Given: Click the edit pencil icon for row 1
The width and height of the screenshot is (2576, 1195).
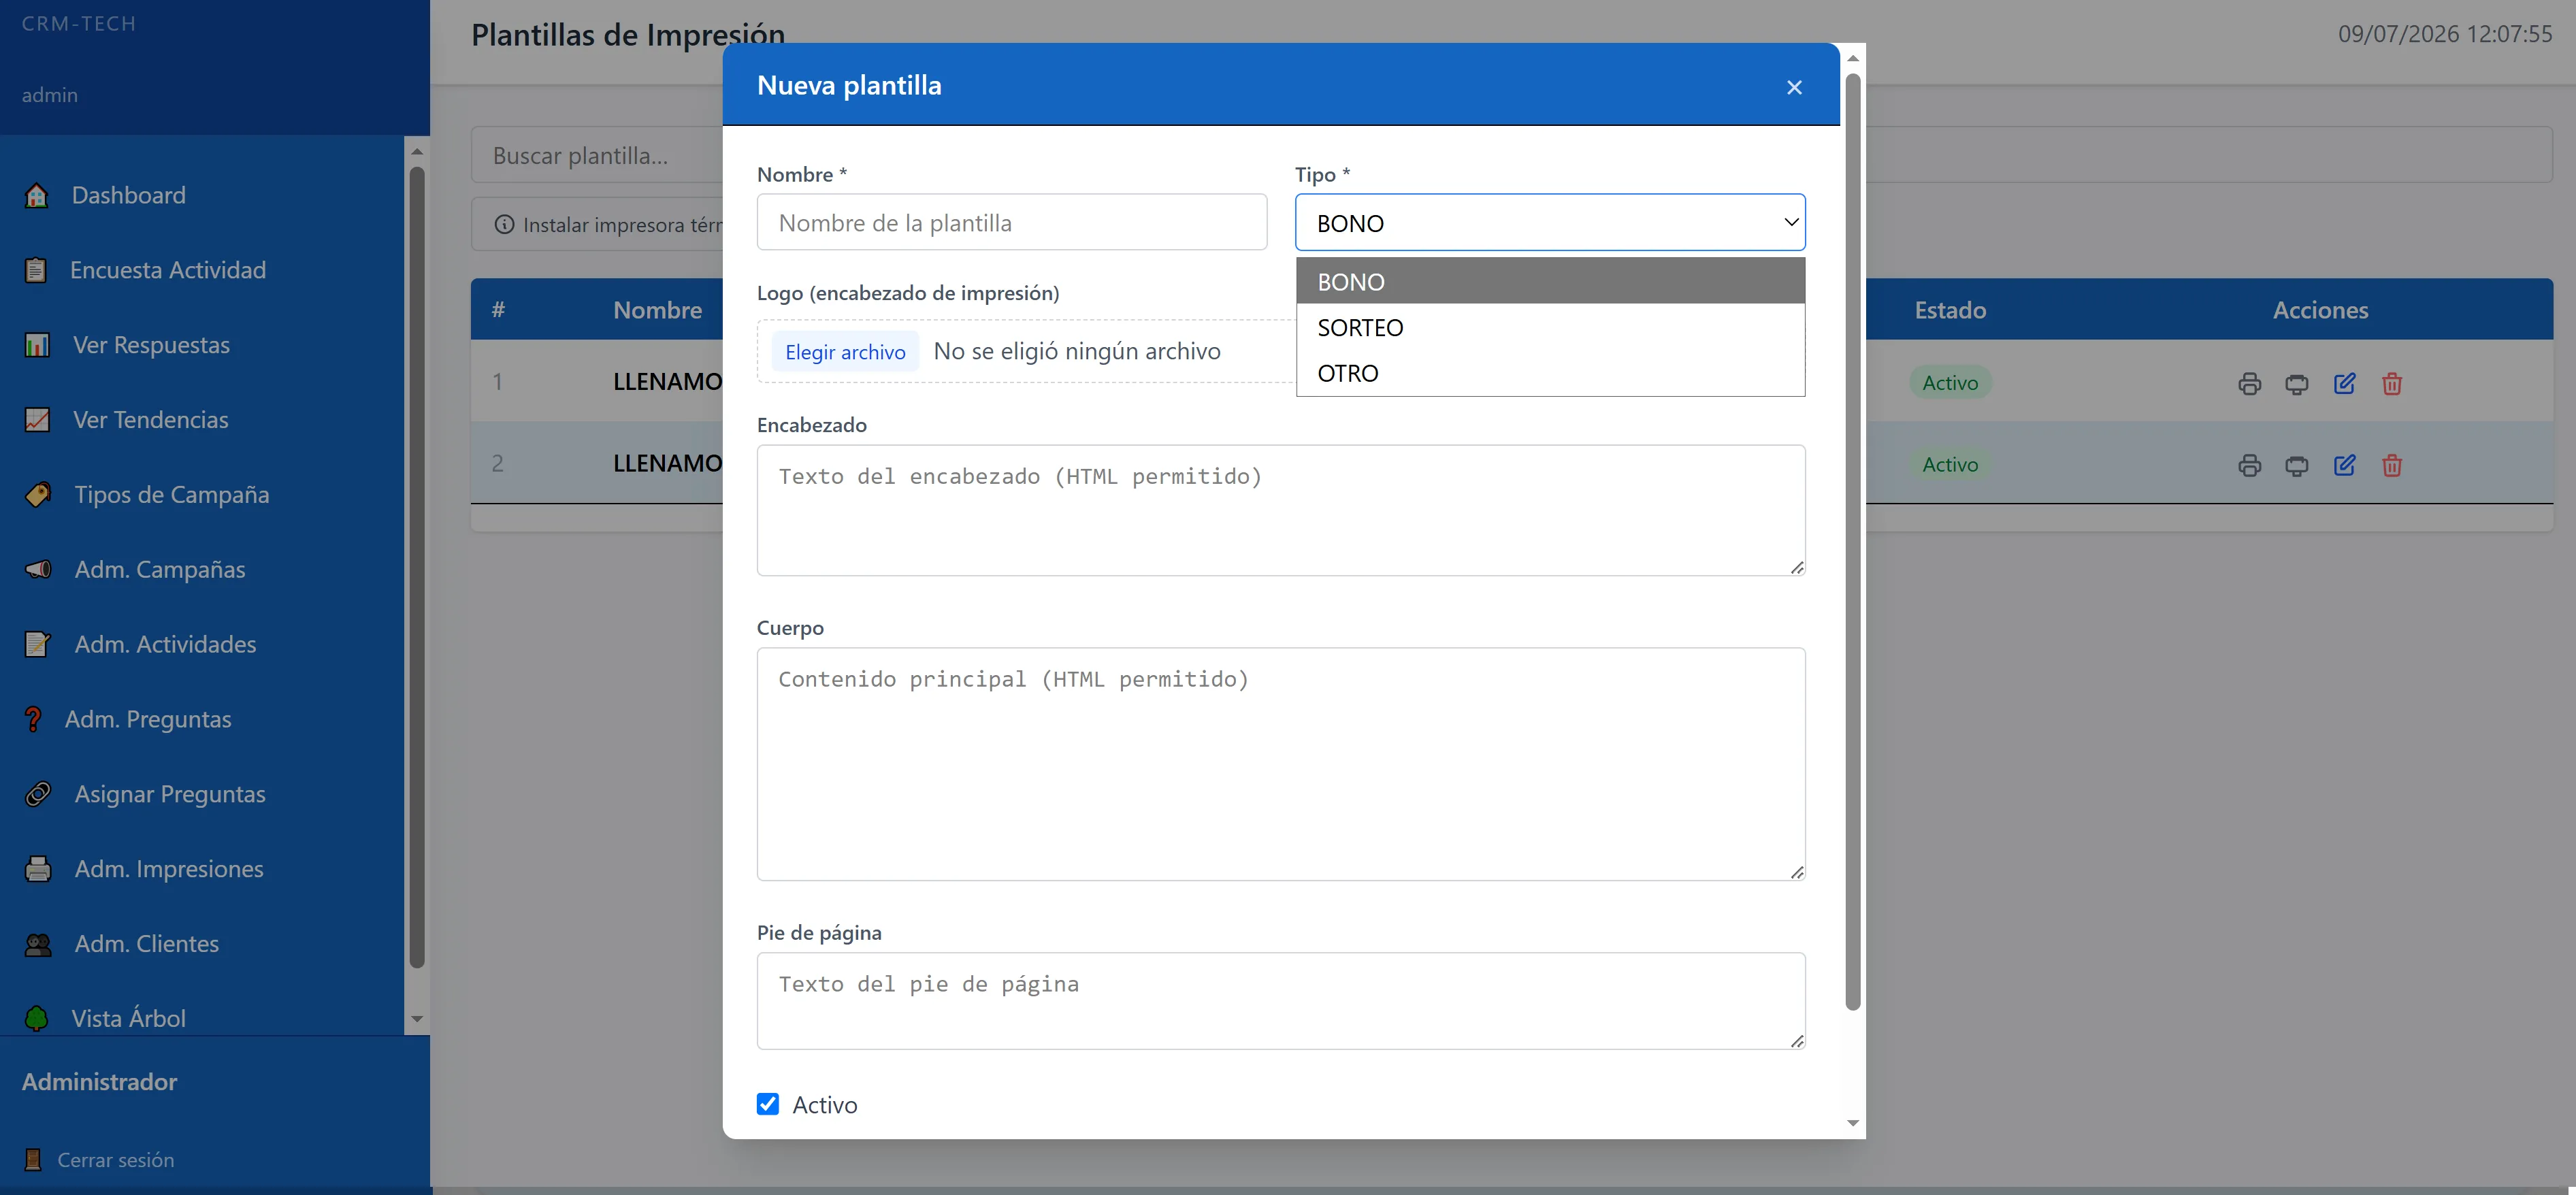Looking at the screenshot, I should point(2344,383).
